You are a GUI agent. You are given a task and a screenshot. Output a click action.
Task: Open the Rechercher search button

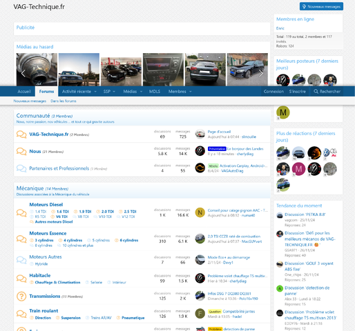click(327, 92)
